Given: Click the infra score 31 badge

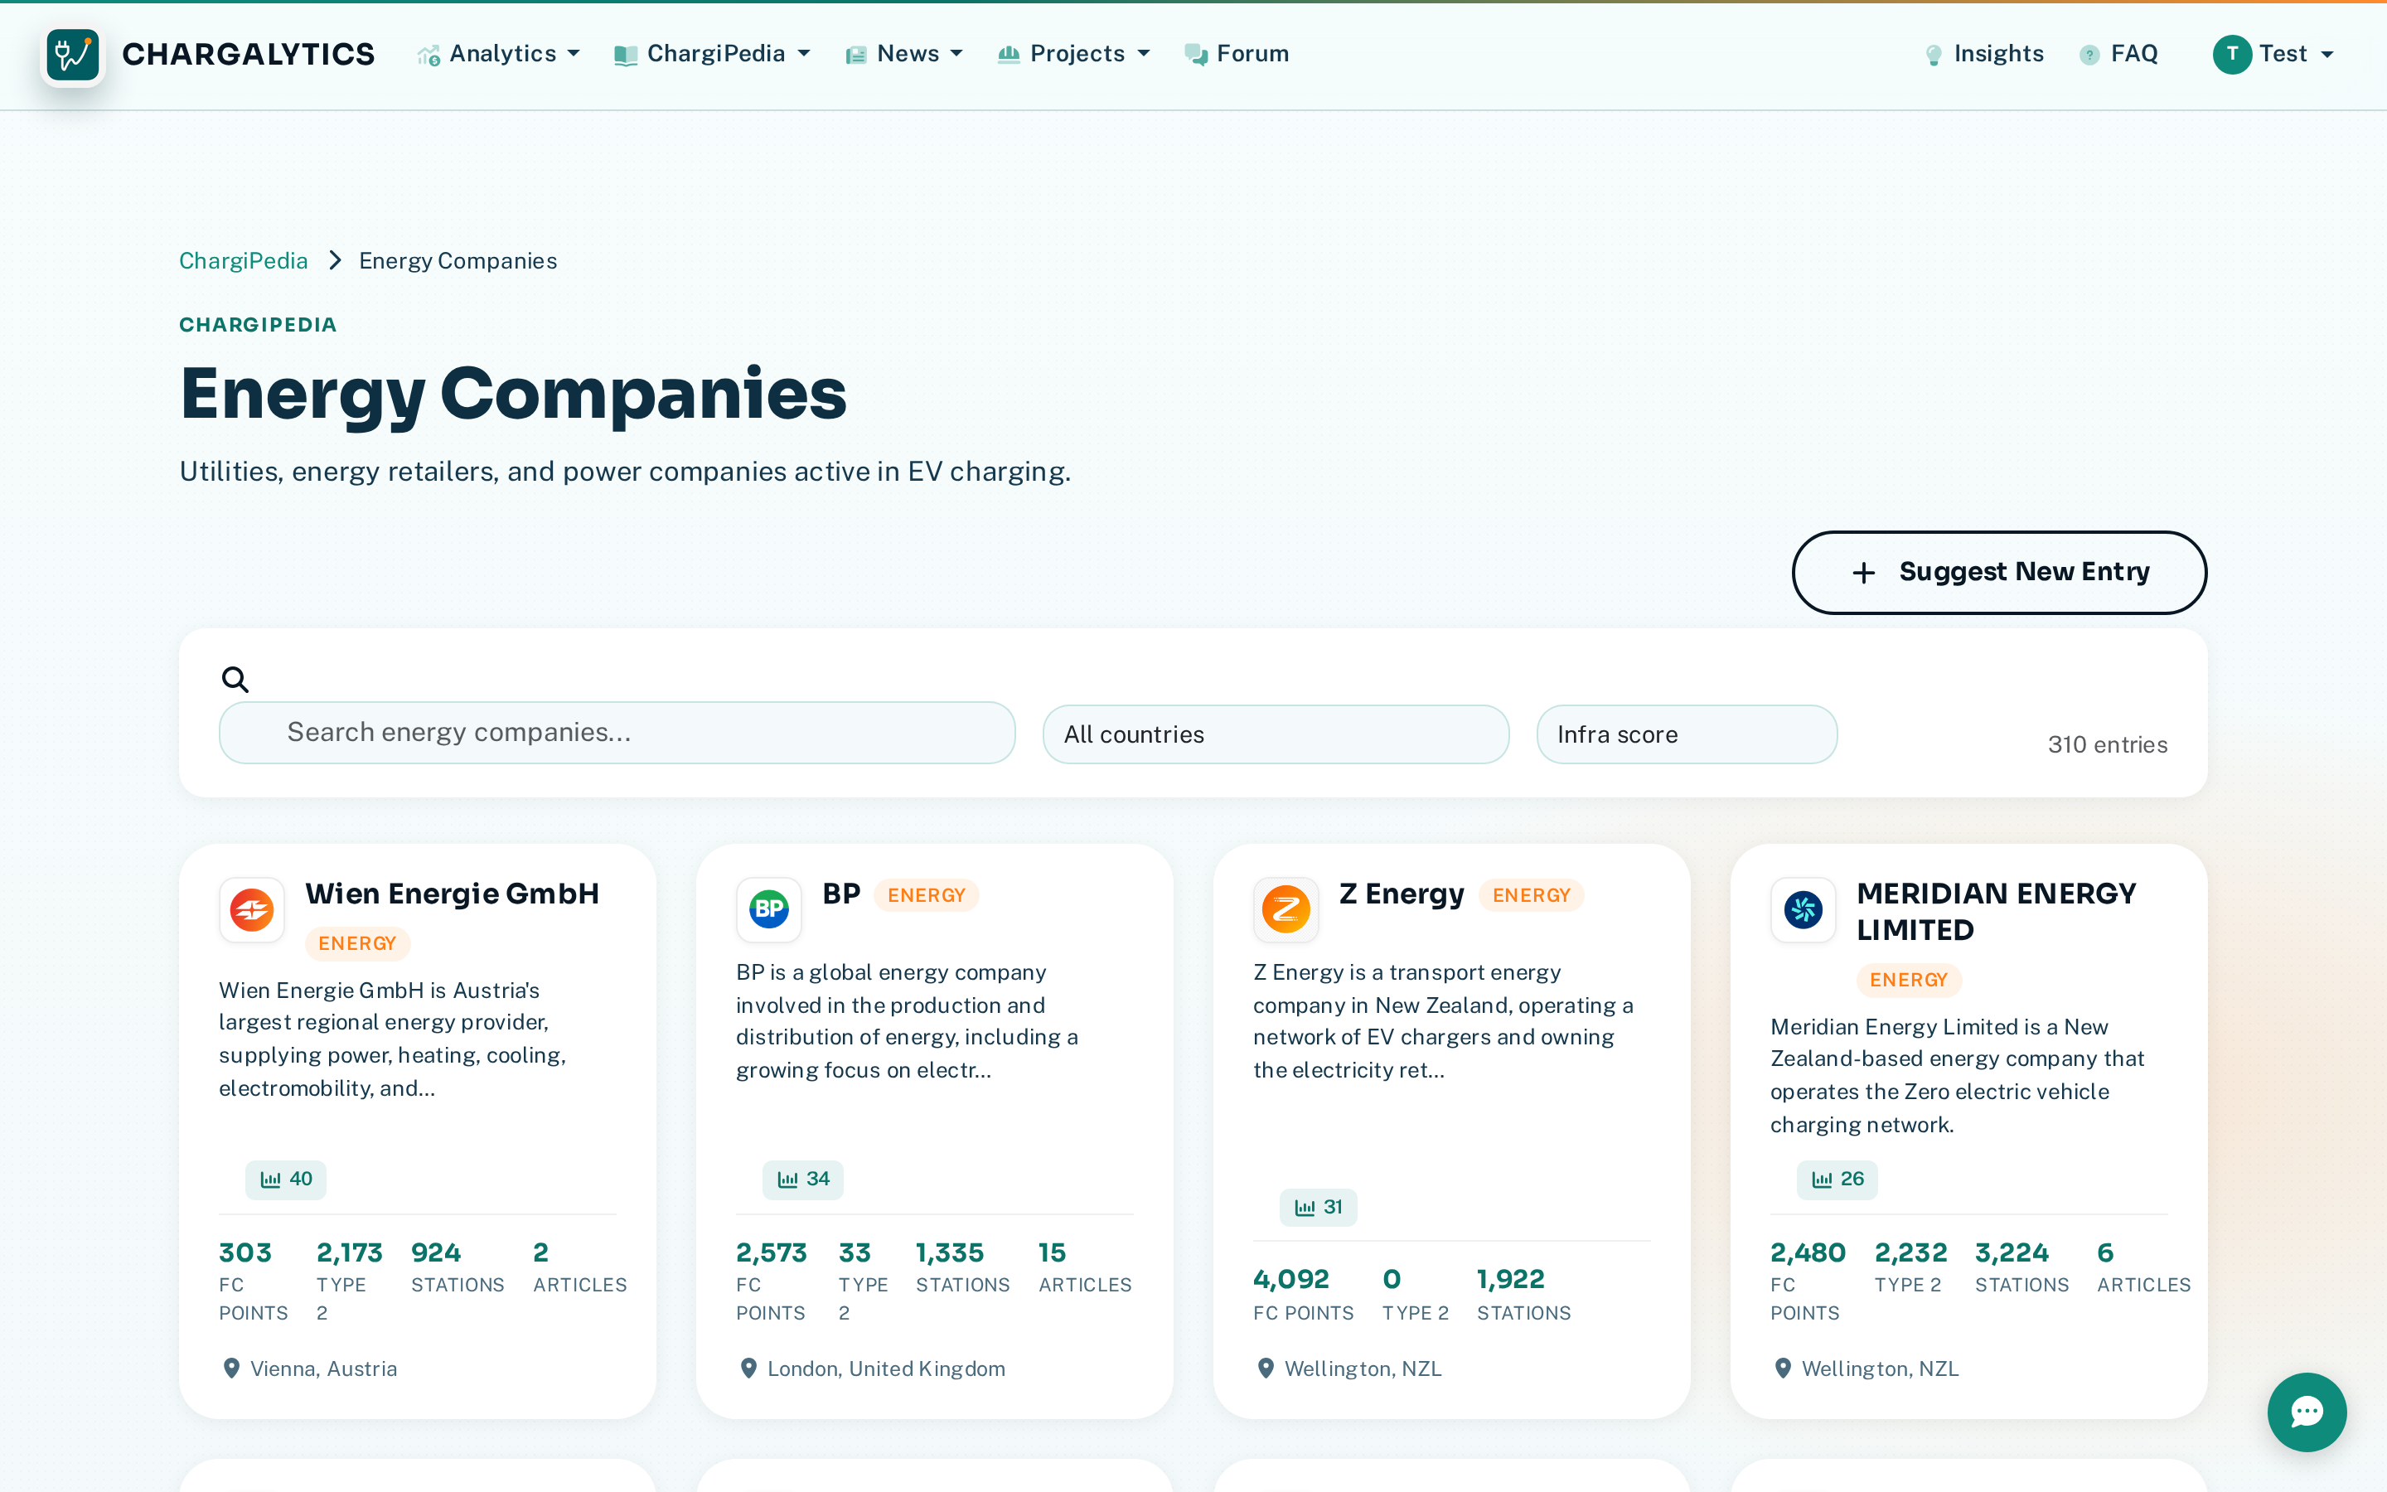Looking at the screenshot, I should [x=1318, y=1207].
